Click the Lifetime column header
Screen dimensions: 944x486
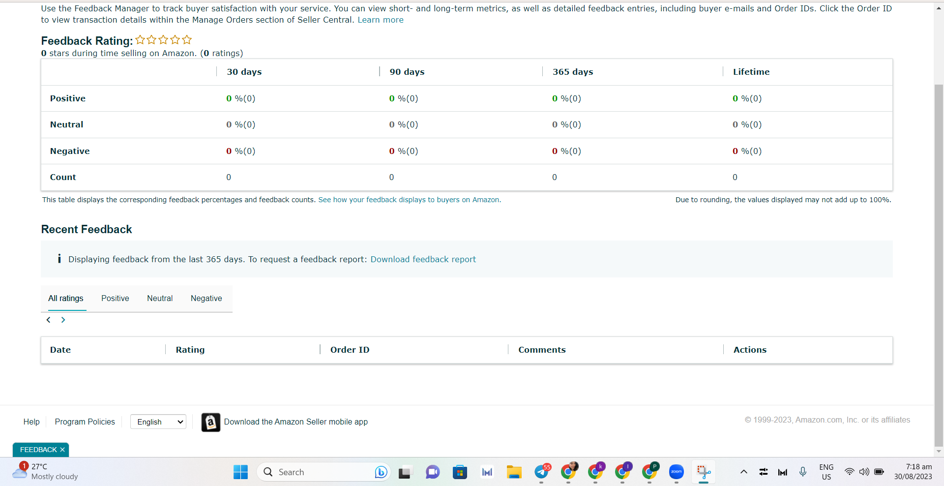751,72
